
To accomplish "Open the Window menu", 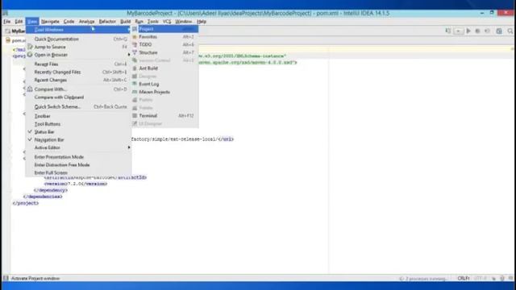I will coord(183,22).
